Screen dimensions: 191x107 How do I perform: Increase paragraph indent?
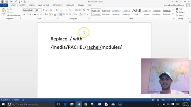(x=79, y=10)
